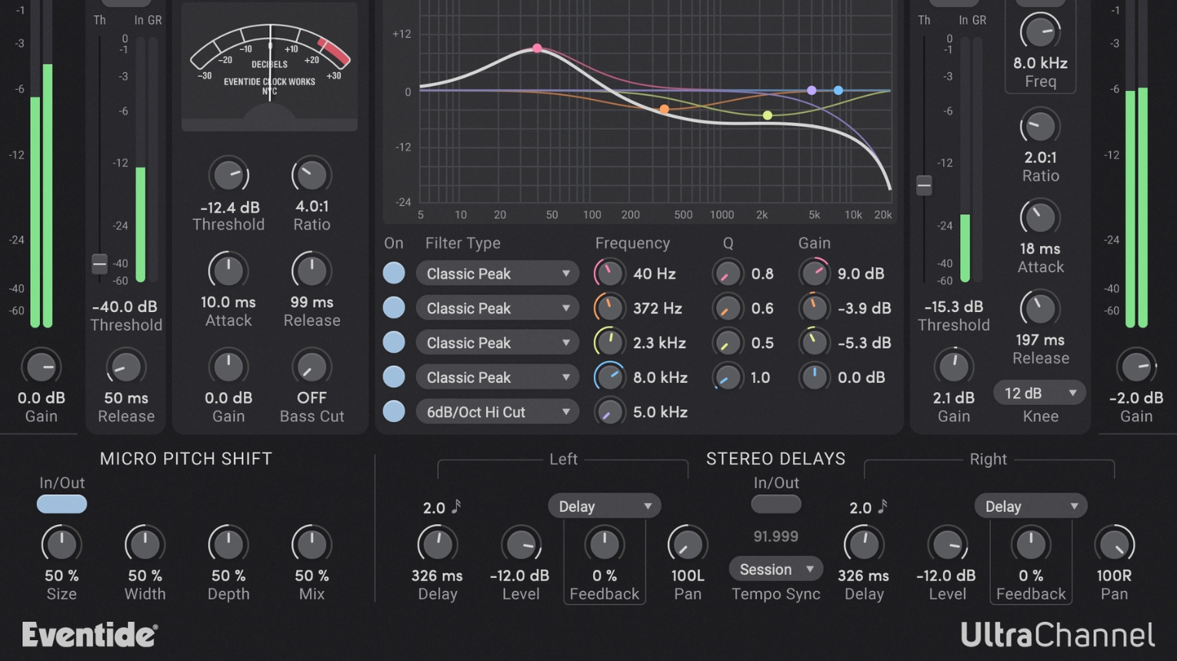Click the 4.0:1 Ratio compressor knob
This screenshot has height=661, width=1177.
click(x=311, y=174)
